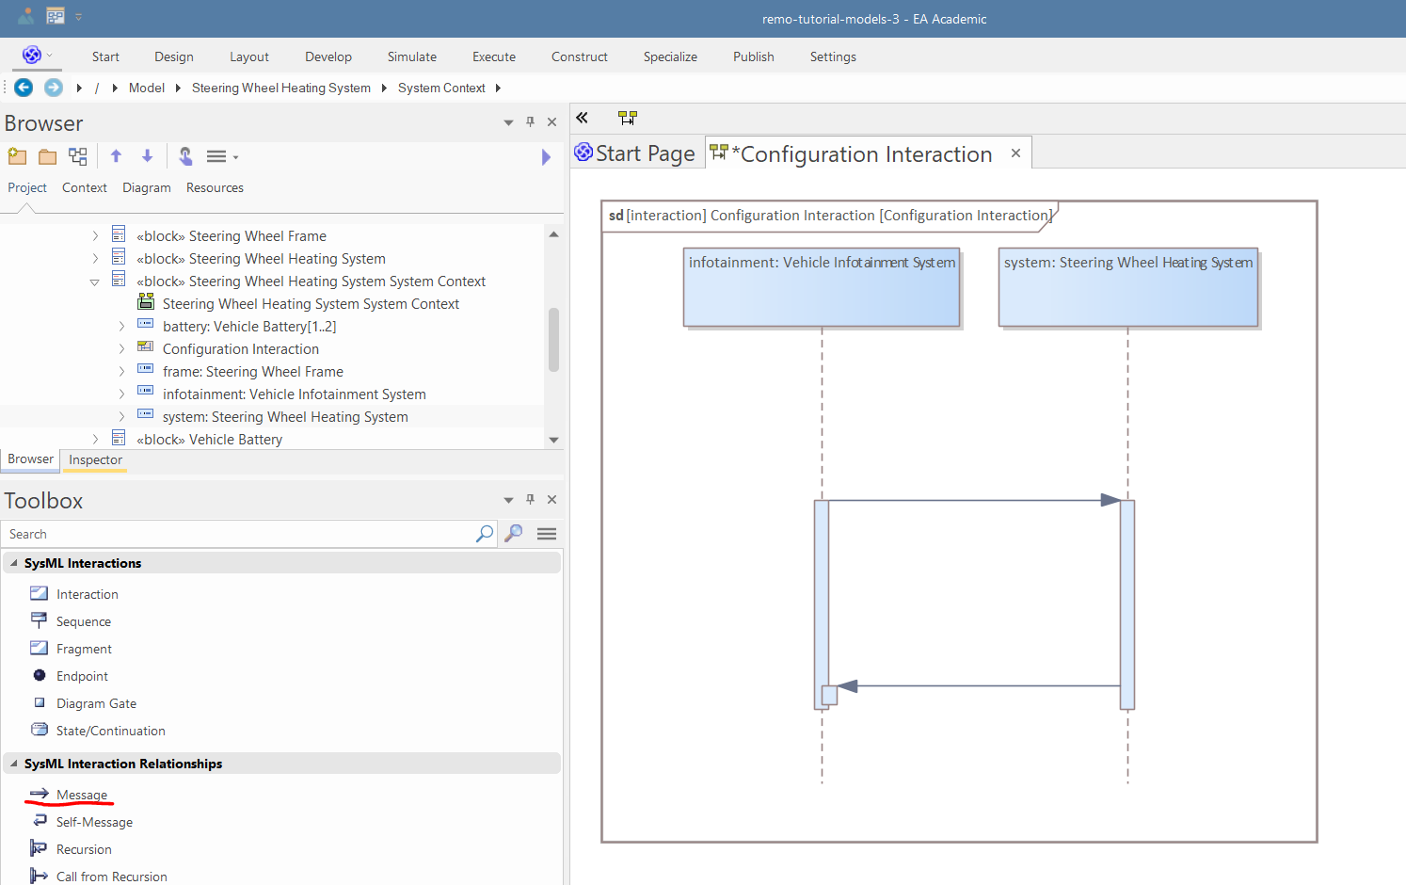Click the new package folder icon in Browser
This screenshot has width=1406, height=885.
[x=17, y=156]
